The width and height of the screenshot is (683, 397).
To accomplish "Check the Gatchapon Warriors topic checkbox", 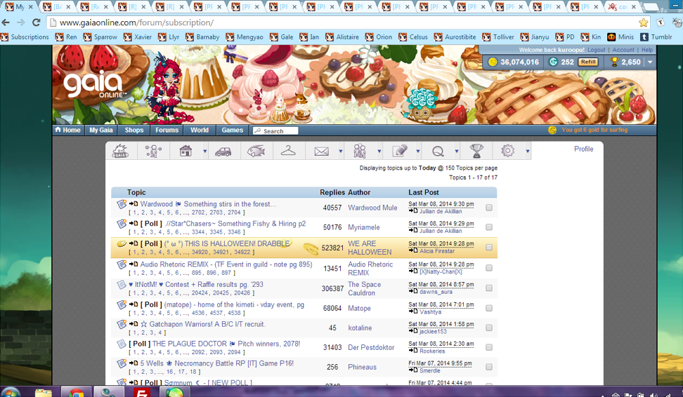I will click(489, 328).
